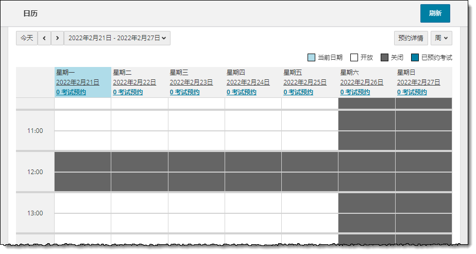Open the 2022年2月27日 date link
The height and width of the screenshot is (254, 476).
[x=418, y=82]
